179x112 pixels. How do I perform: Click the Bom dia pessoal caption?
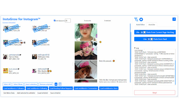coord(107,61)
